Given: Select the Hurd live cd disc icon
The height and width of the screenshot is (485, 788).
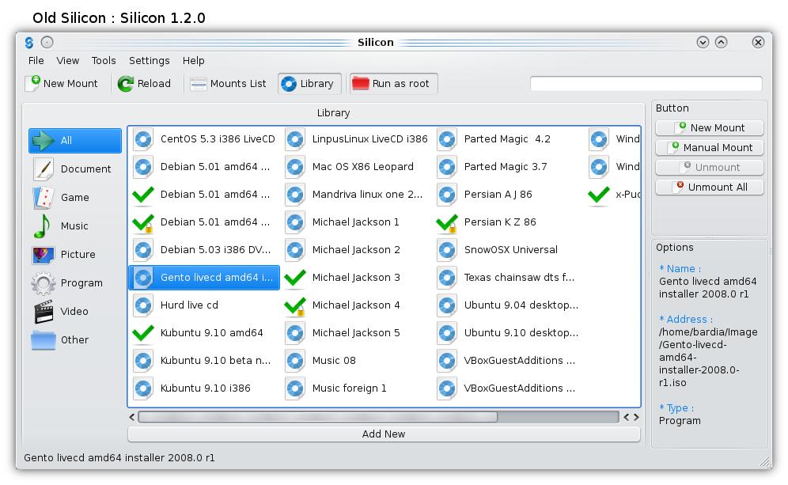Looking at the screenshot, I should click(x=143, y=305).
